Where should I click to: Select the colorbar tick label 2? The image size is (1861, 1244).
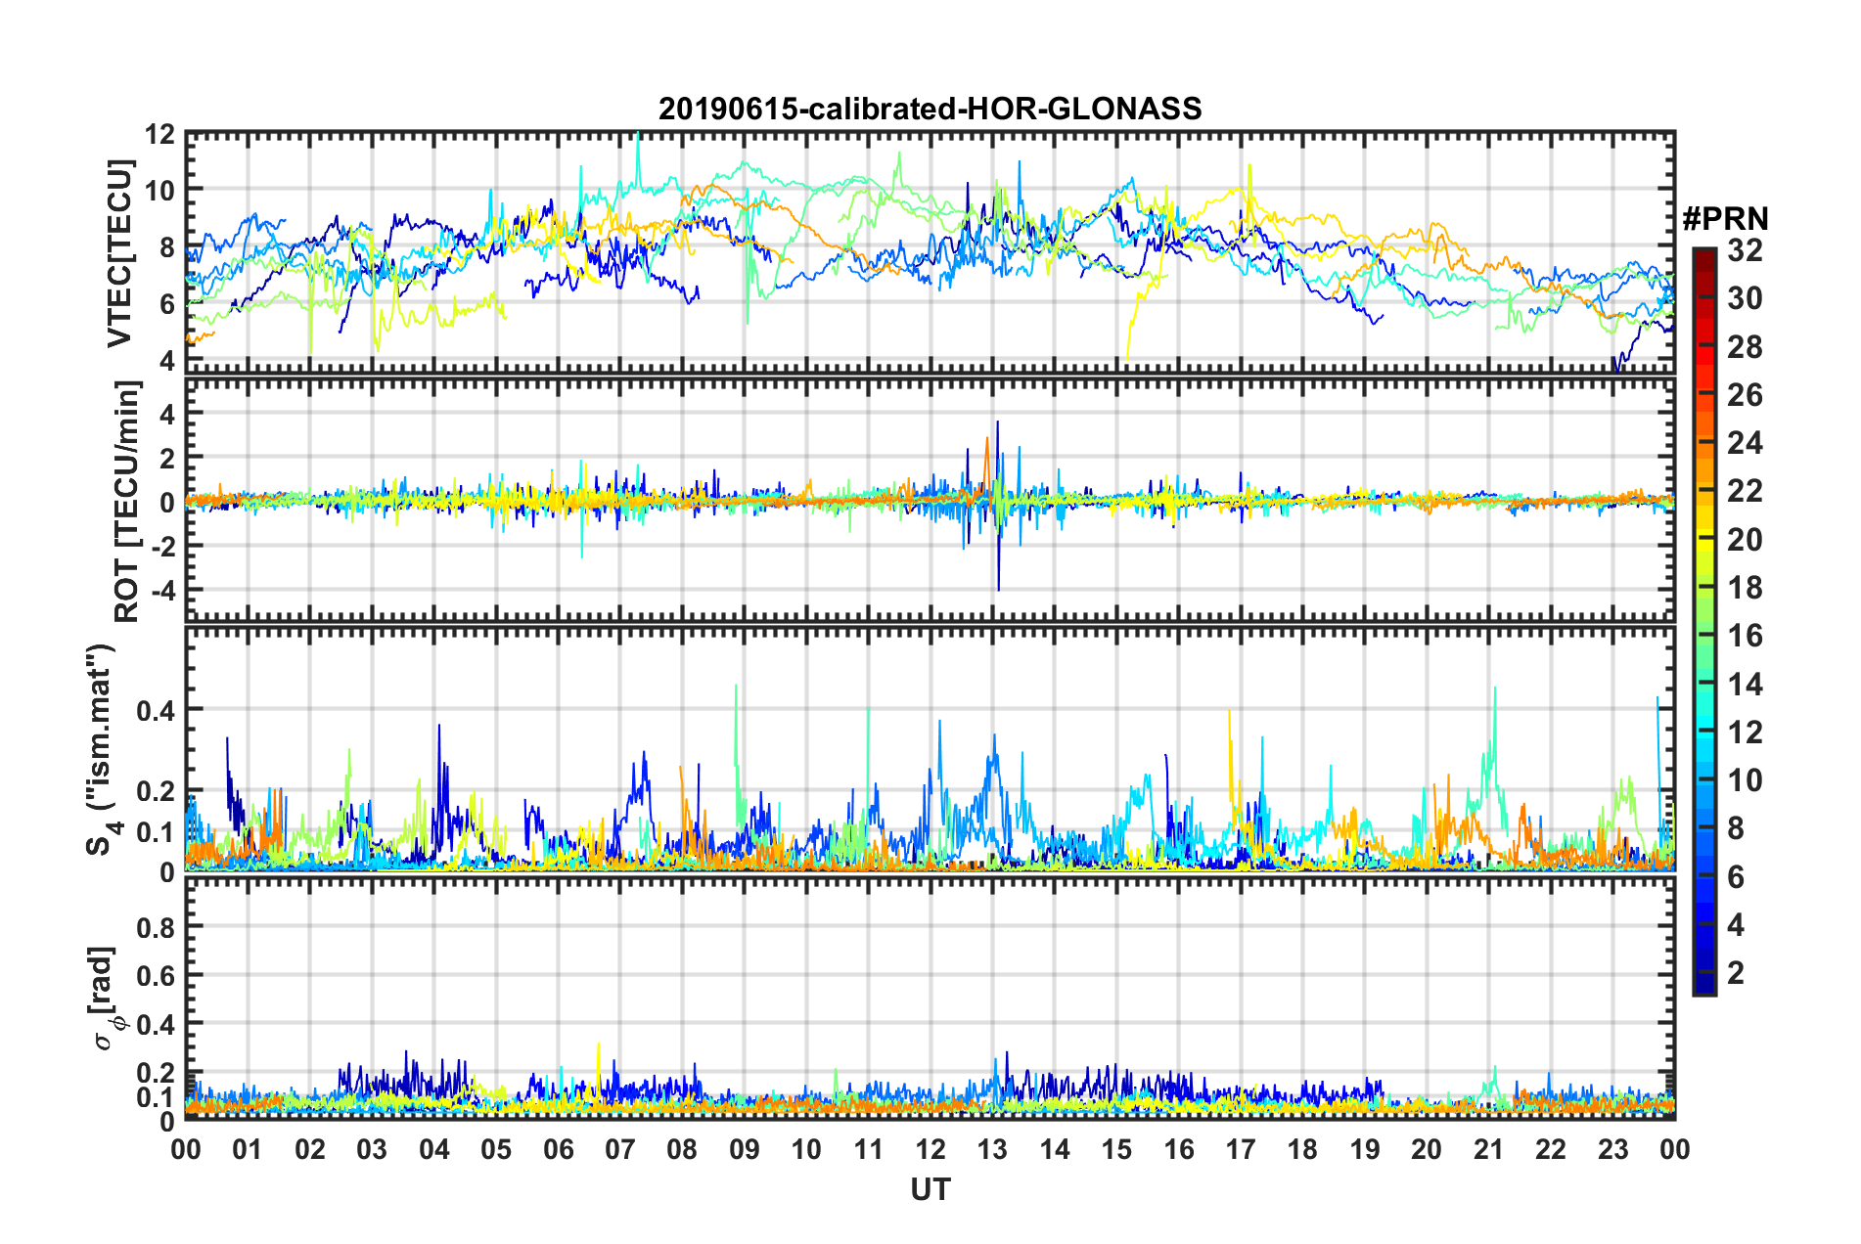tap(1736, 972)
